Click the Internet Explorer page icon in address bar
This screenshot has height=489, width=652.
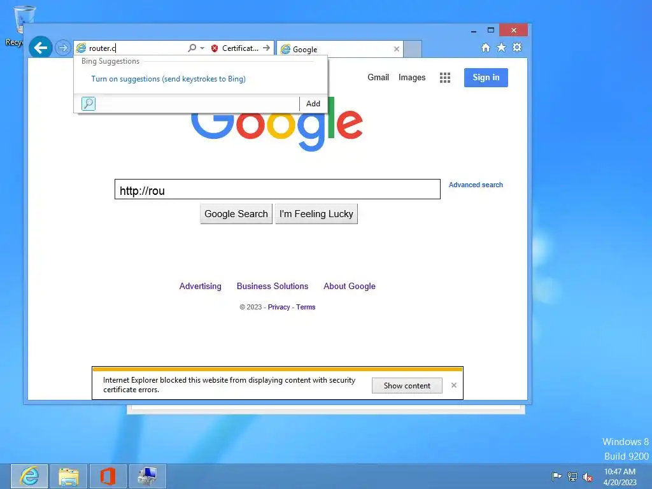click(x=81, y=48)
